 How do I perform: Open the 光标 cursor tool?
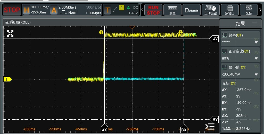tap(249, 10)
